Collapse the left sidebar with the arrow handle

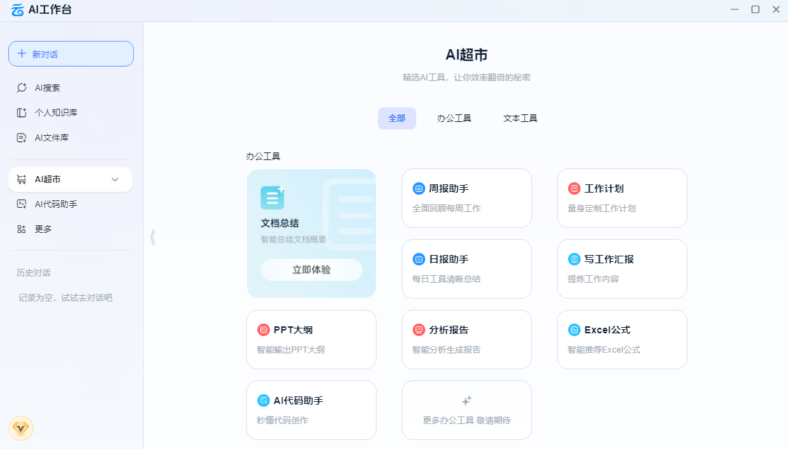(152, 236)
